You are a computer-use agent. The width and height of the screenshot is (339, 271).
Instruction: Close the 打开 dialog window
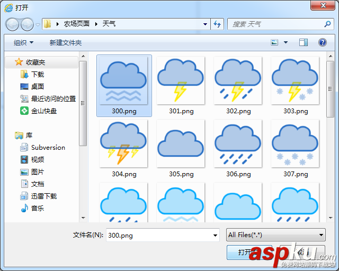(x=323, y=5)
